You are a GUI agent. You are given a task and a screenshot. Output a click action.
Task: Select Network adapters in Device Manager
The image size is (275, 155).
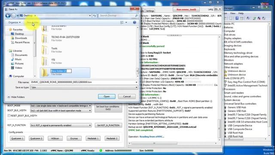(x=233, y=64)
